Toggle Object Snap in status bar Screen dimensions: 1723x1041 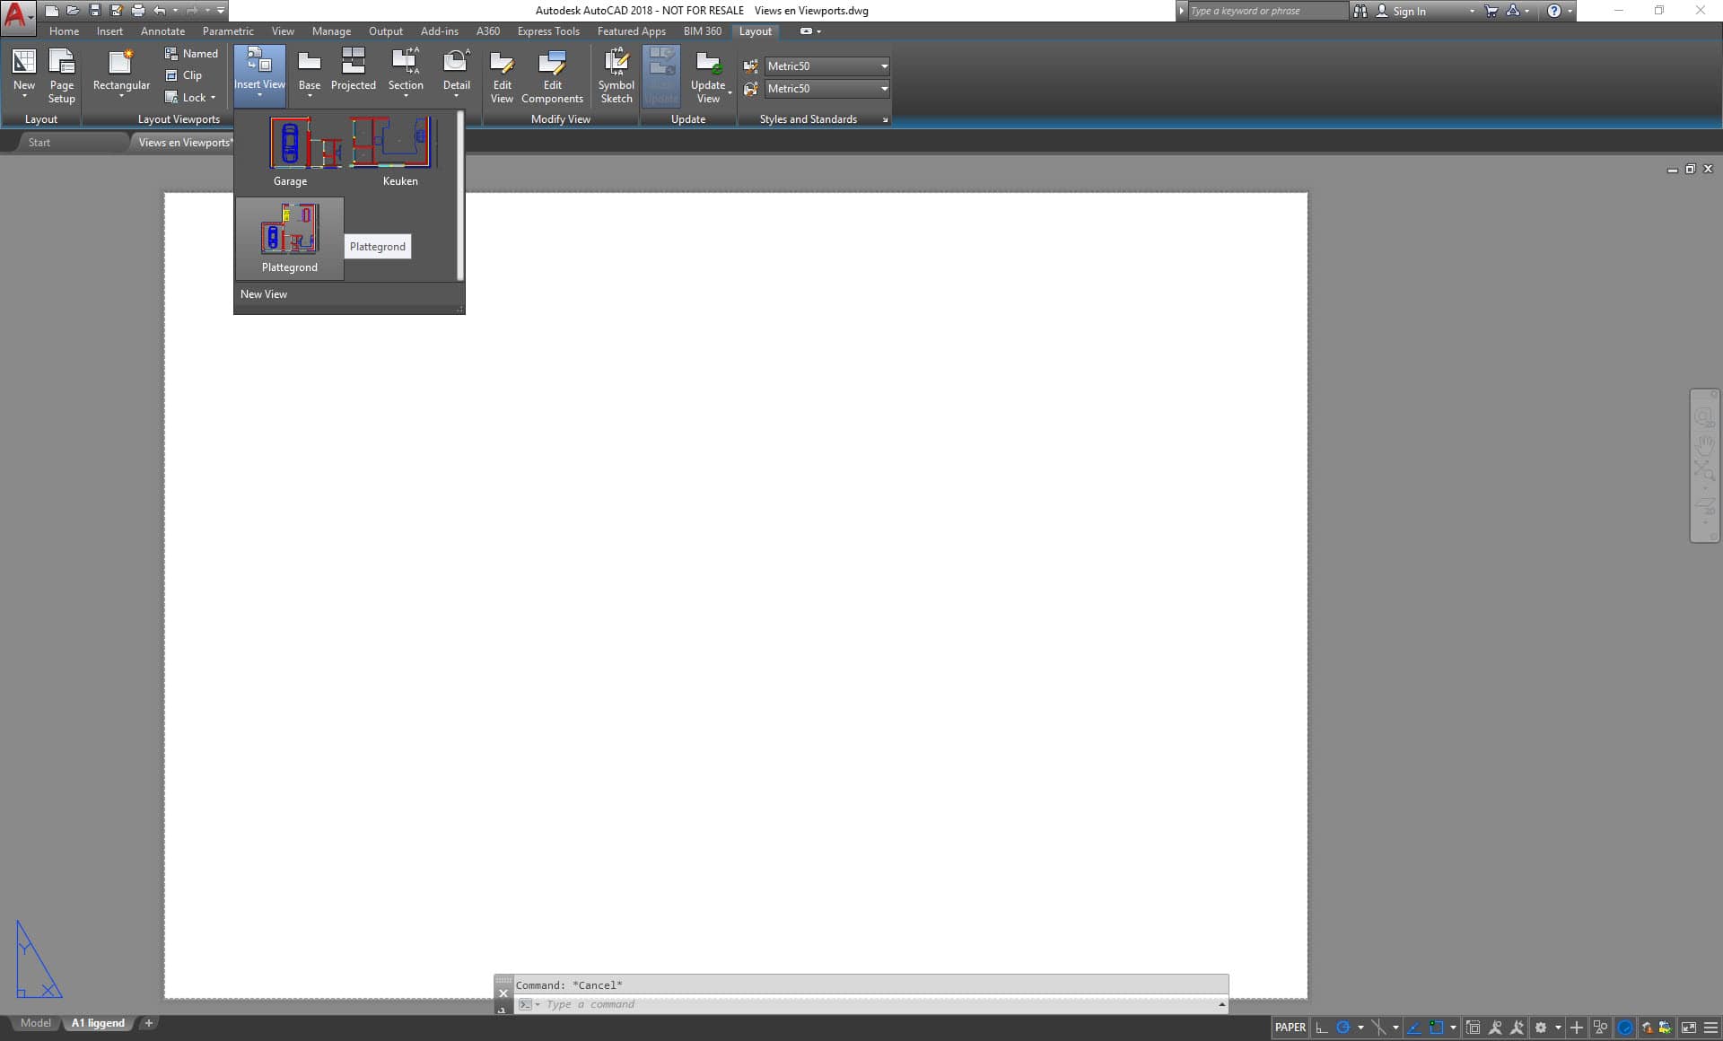1437,1028
